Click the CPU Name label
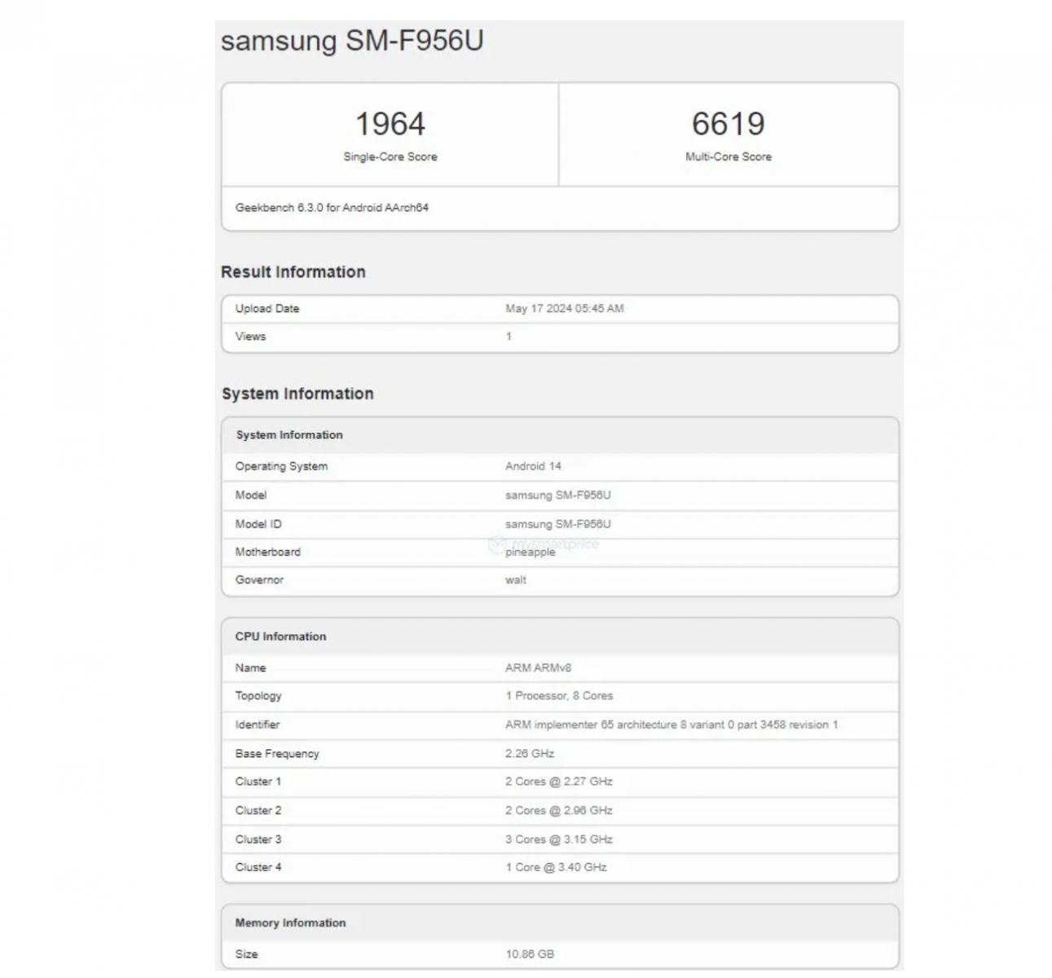Image resolution: width=1052 pixels, height=978 pixels. point(250,668)
